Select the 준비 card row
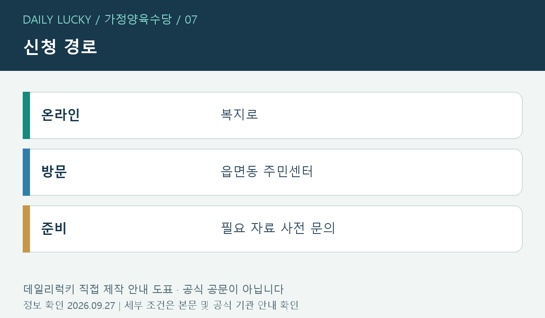This screenshot has height=318, width=545. click(x=272, y=229)
